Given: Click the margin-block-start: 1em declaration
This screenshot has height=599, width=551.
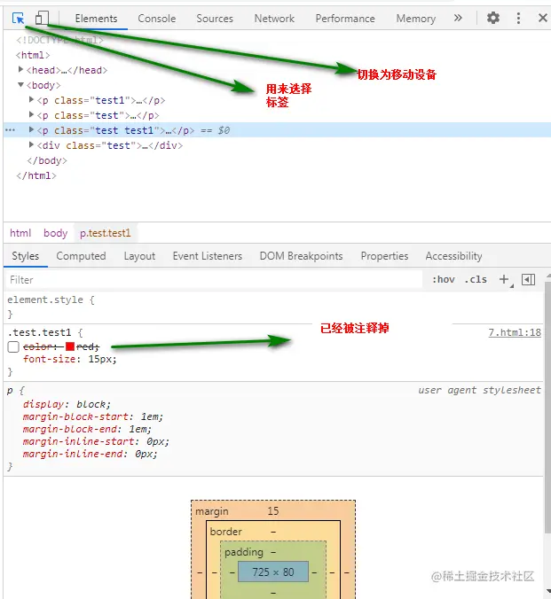Looking at the screenshot, I should (93, 416).
